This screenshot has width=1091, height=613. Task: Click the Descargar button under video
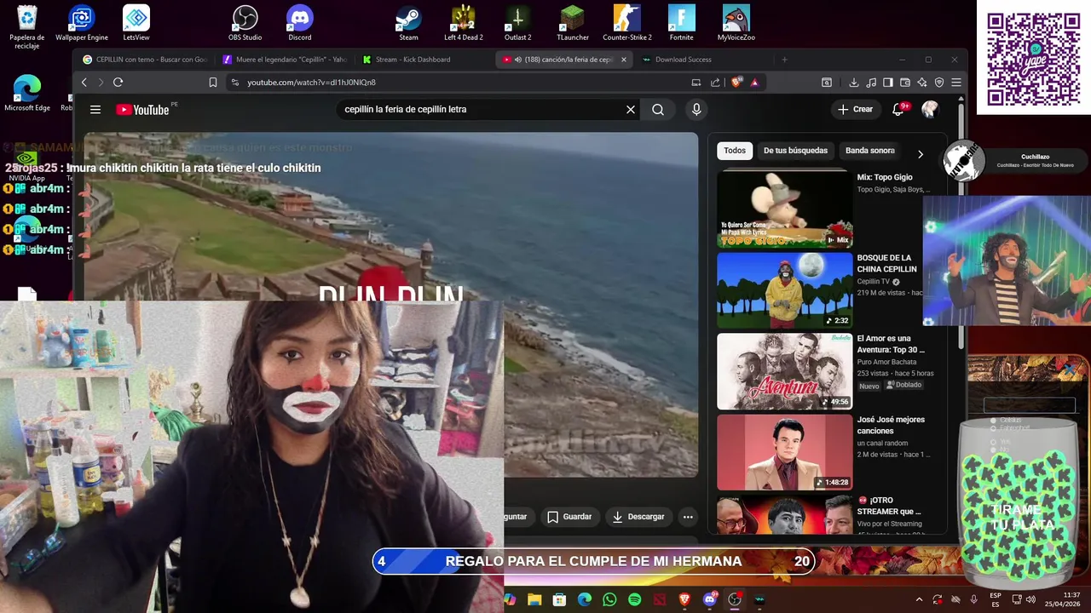pos(638,517)
